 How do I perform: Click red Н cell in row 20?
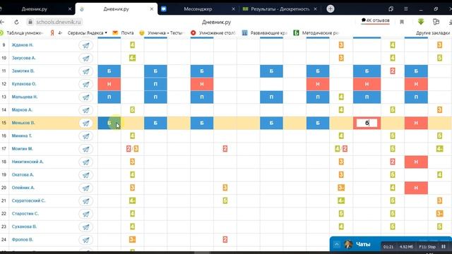416,188
